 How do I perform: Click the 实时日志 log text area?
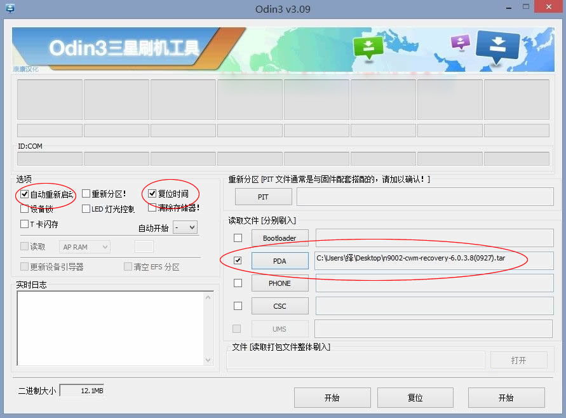coord(110,328)
